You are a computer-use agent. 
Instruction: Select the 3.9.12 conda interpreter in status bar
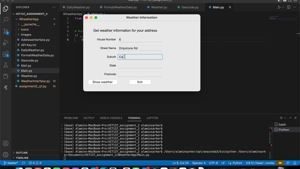tap(260, 163)
